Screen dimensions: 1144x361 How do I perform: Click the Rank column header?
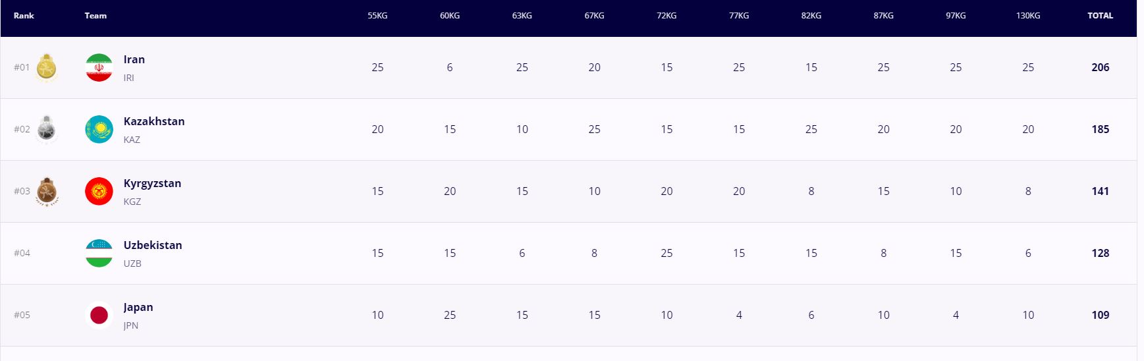24,16
